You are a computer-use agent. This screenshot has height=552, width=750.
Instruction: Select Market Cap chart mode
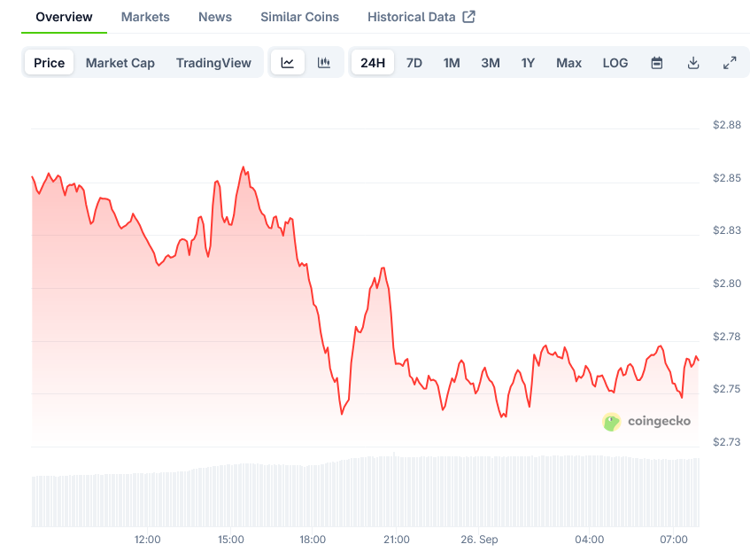(120, 63)
